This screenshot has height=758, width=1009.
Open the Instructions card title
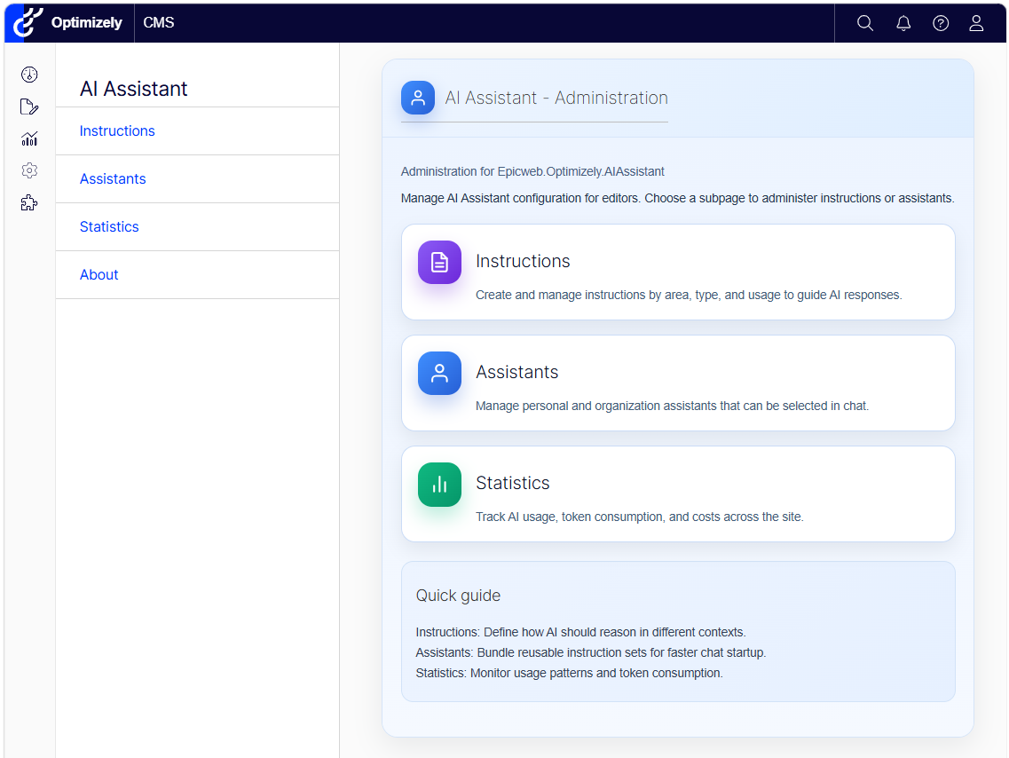point(523,261)
